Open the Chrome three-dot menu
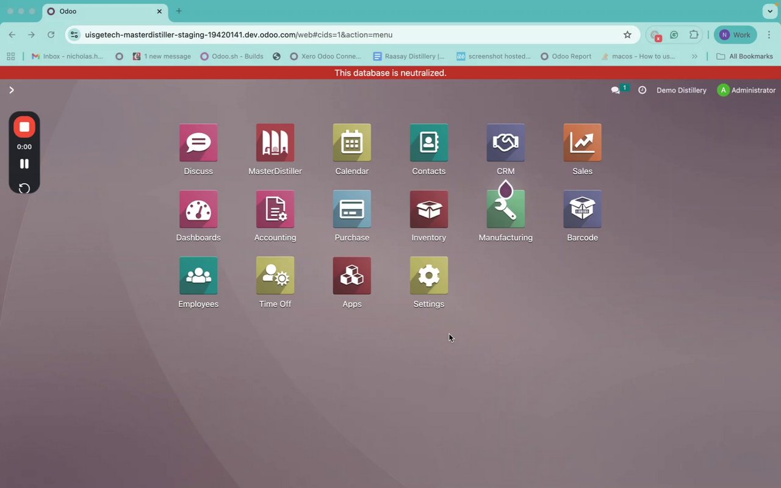This screenshot has height=488, width=781. tap(769, 35)
